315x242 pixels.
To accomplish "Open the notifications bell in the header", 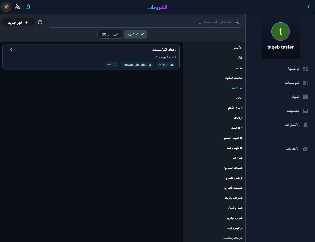I will (28, 7).
